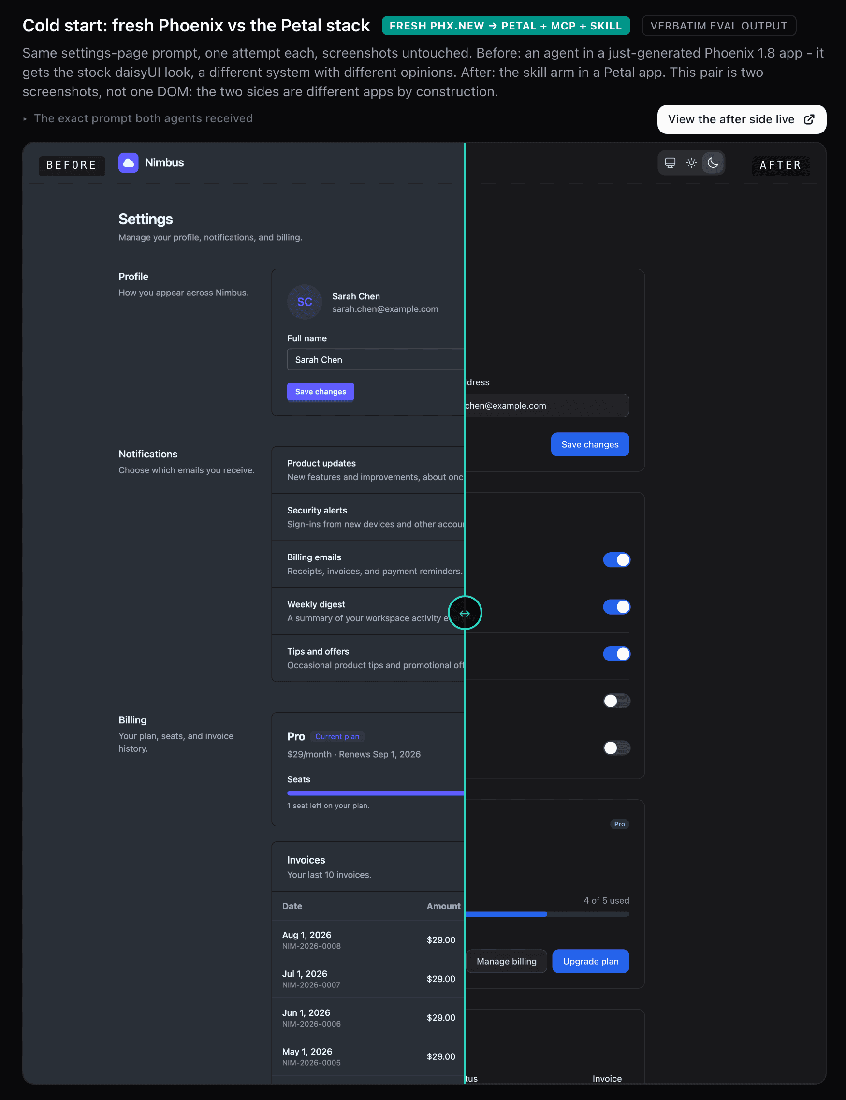Click the Tips and offers row
The width and height of the screenshot is (846, 1100).
(368, 658)
